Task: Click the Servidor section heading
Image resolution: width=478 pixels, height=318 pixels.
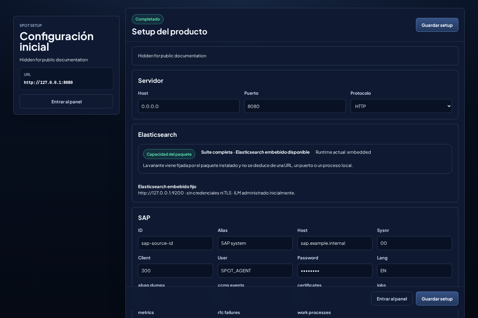Action: (x=151, y=80)
